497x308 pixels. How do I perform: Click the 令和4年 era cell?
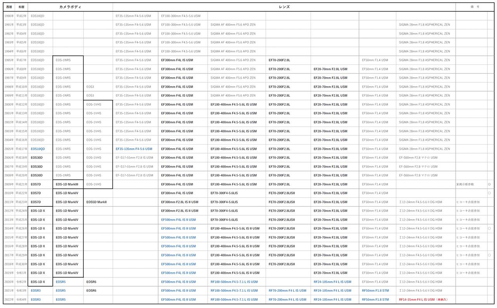coord(21,300)
